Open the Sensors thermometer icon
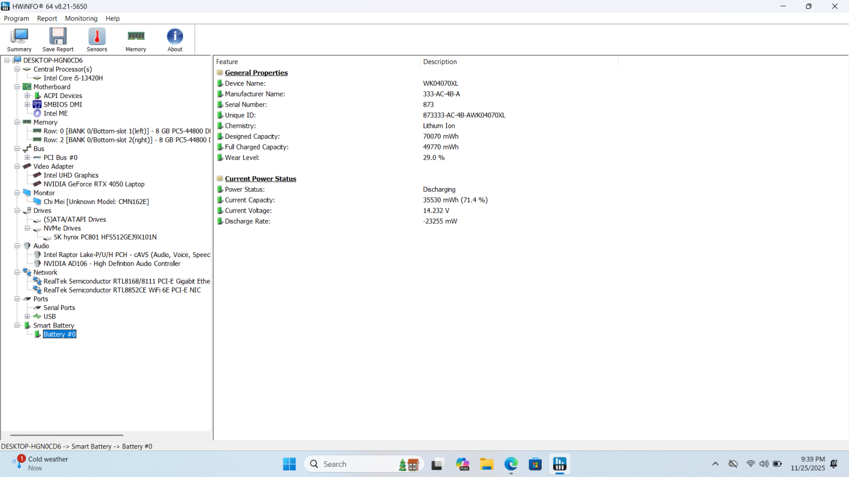 coord(97,40)
